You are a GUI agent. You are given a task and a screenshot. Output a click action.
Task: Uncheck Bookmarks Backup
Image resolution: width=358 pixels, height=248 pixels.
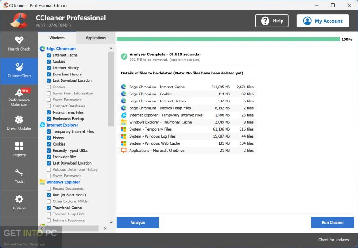point(48,119)
